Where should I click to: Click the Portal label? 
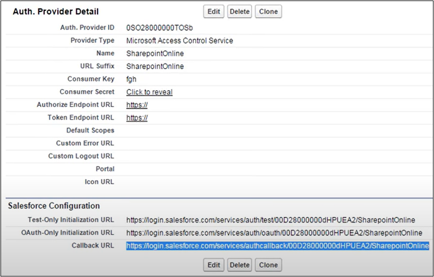105,169
